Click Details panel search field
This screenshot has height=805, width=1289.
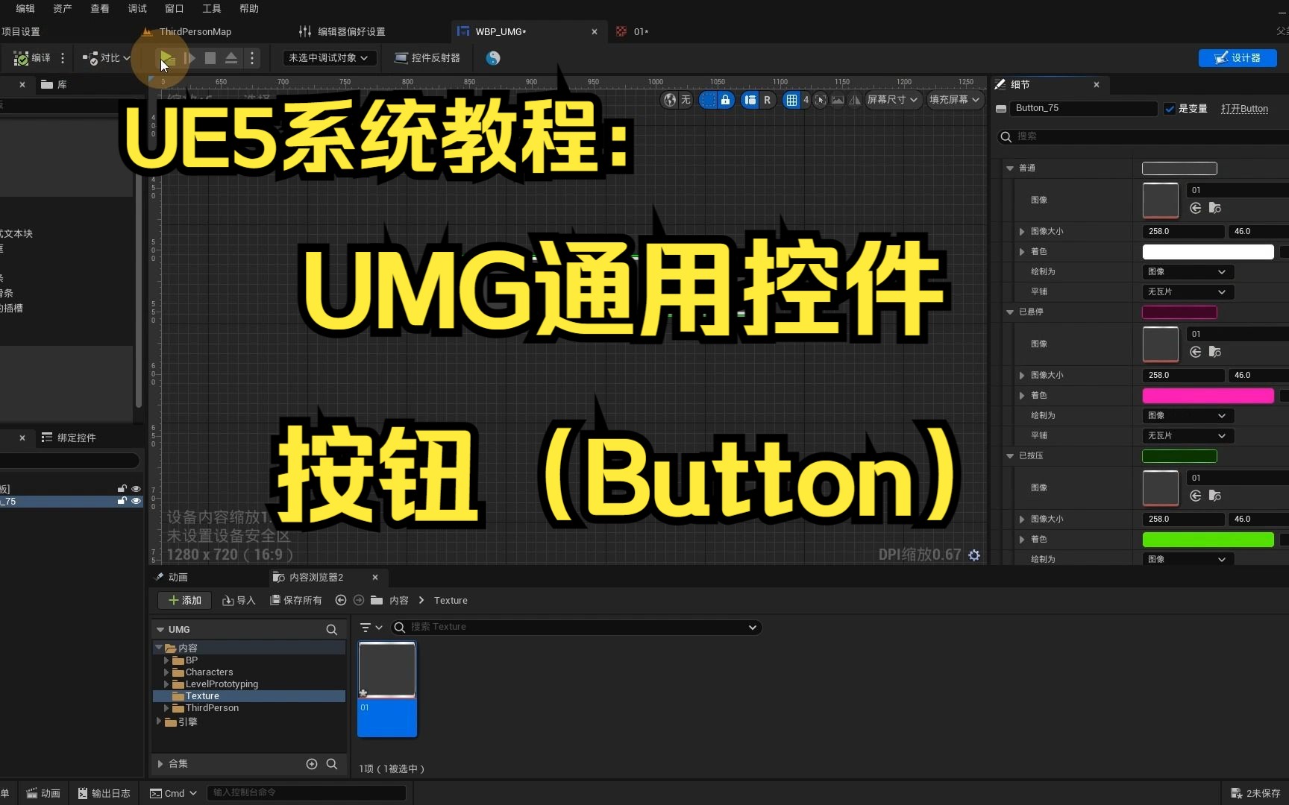[1149, 136]
